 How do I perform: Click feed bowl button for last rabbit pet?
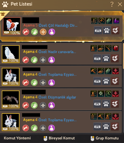click(97, 126)
